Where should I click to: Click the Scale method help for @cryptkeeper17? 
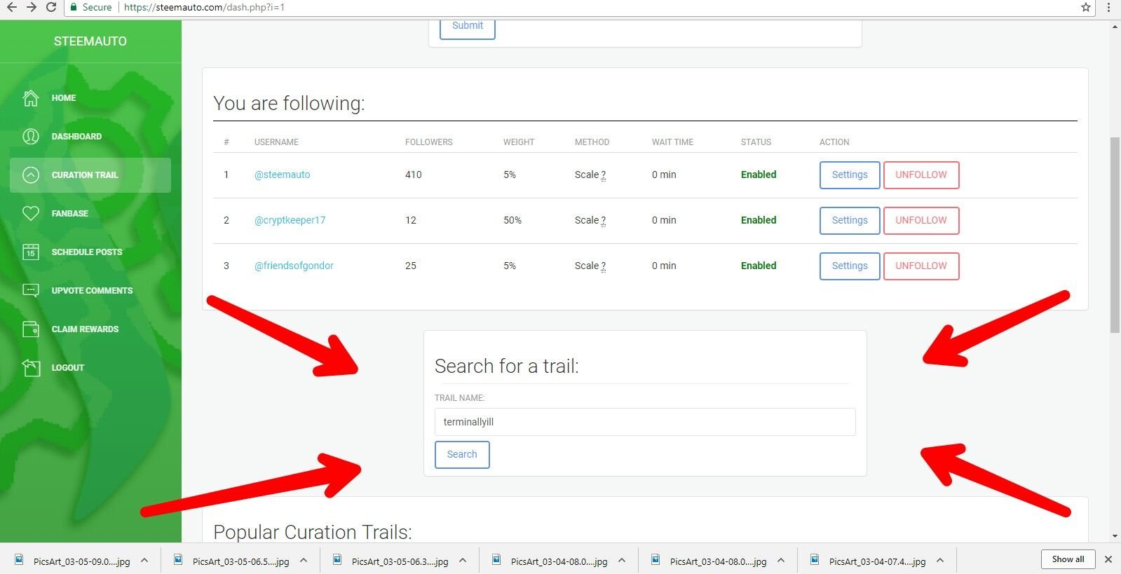pyautogui.click(x=603, y=221)
